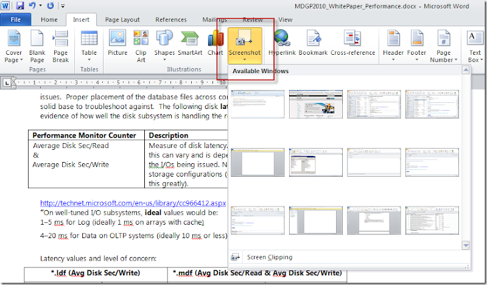The width and height of the screenshot is (487, 285).
Task: Select third thumbnail in bottom row
Action: tap(374, 220)
